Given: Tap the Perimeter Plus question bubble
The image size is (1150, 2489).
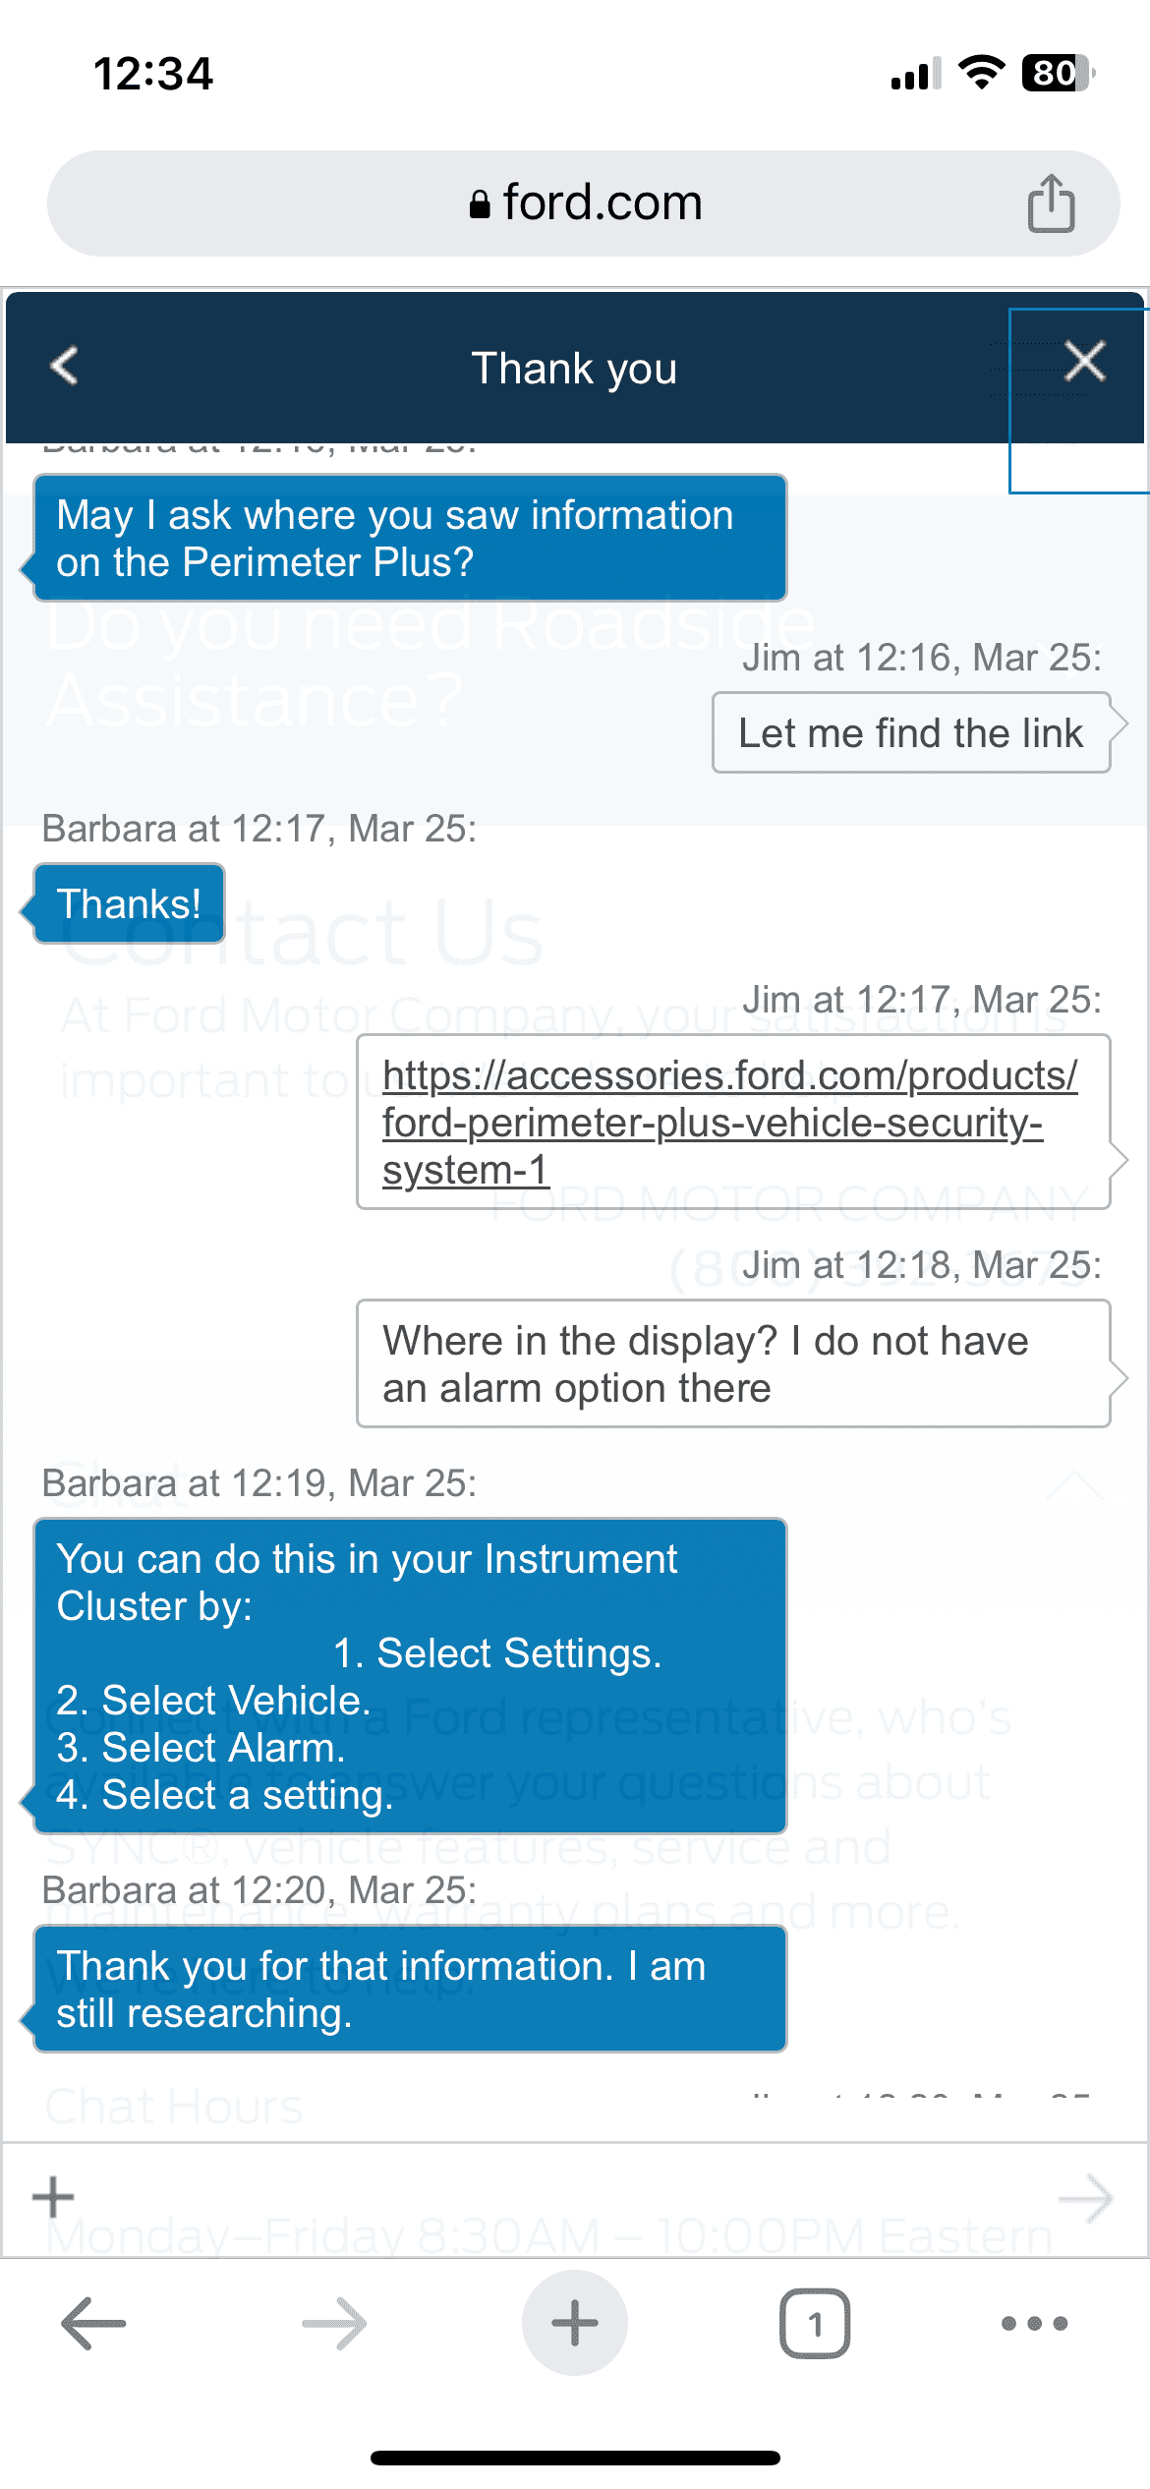Looking at the screenshot, I should pyautogui.click(x=410, y=538).
